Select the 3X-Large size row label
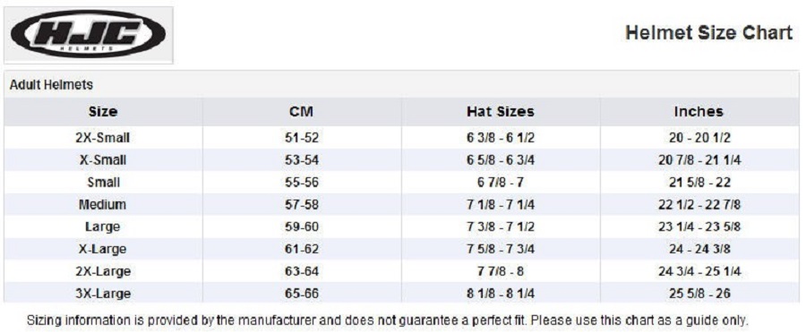Screen dimensions: 806x332 click(x=103, y=294)
